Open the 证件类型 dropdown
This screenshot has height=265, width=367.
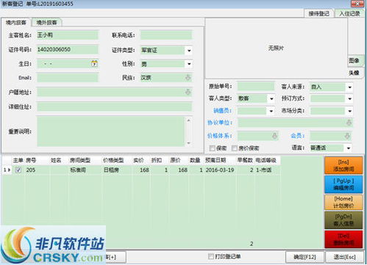(x=189, y=51)
